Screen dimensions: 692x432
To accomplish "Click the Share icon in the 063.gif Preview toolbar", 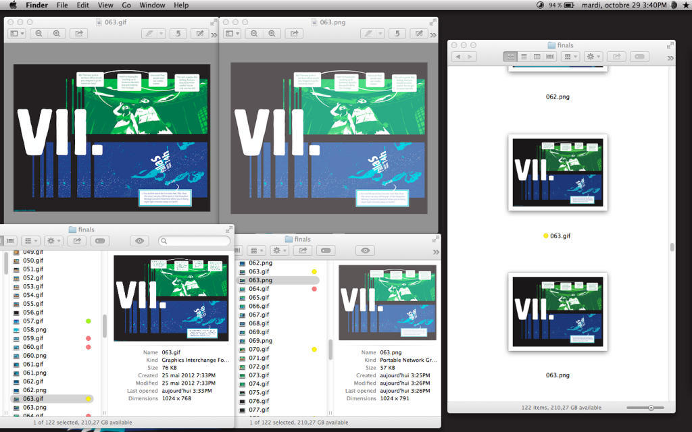I will [78, 33].
